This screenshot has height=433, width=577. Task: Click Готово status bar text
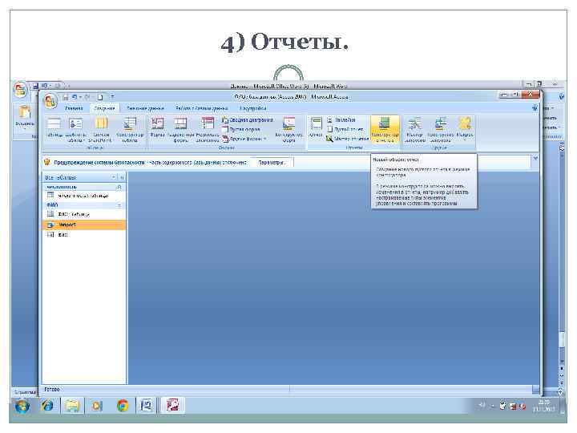pyautogui.click(x=52, y=389)
